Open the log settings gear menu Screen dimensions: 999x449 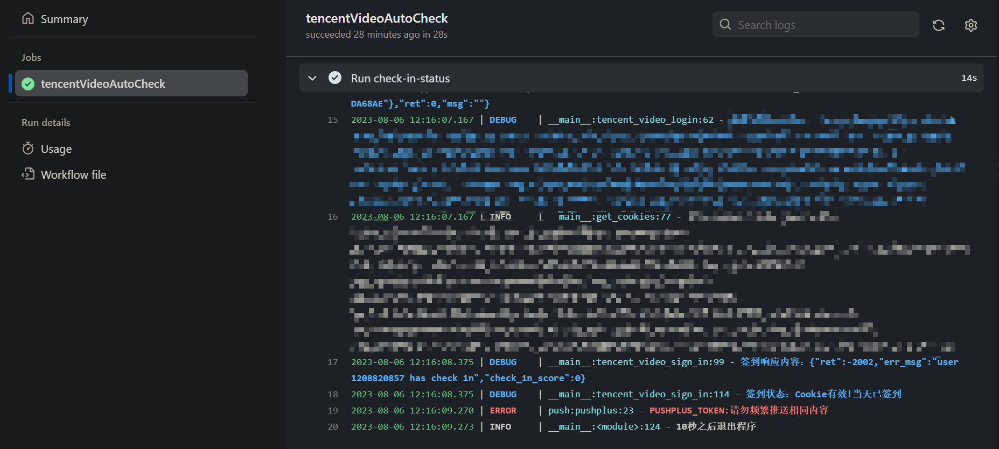tap(971, 25)
